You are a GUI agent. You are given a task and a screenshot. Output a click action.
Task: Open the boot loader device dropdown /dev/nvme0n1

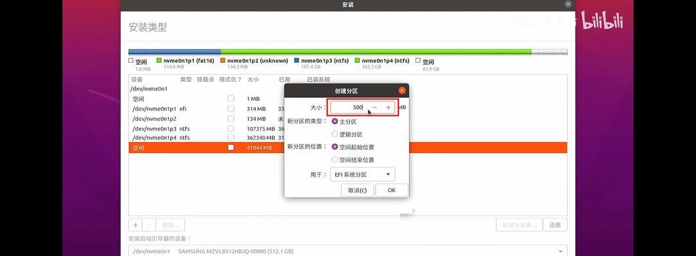(x=348, y=251)
